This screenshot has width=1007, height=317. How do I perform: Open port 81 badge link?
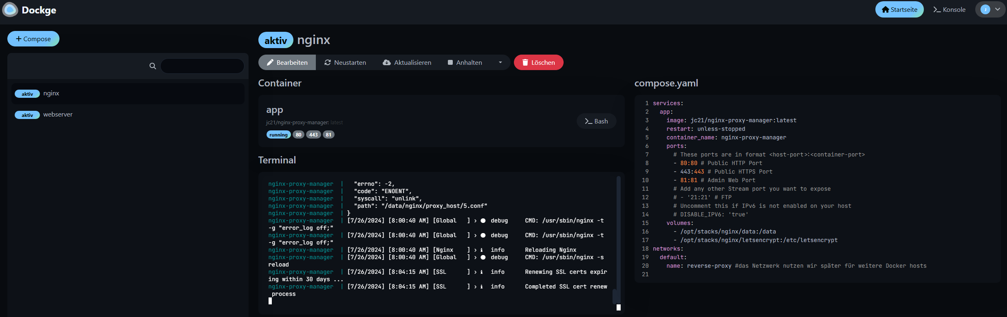[x=328, y=135]
